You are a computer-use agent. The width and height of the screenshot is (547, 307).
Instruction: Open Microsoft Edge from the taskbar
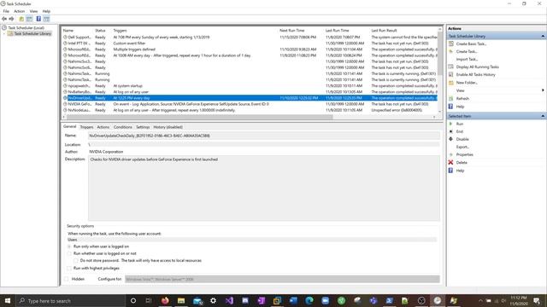coord(309,301)
